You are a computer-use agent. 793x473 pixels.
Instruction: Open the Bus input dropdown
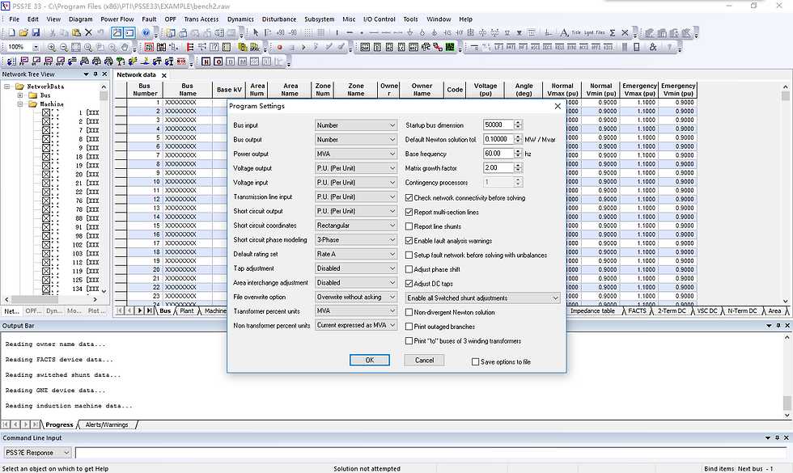pyautogui.click(x=356, y=125)
